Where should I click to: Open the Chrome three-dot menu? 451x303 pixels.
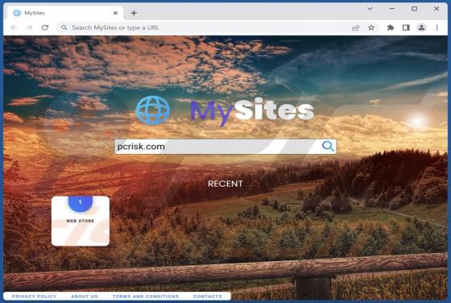pos(437,27)
